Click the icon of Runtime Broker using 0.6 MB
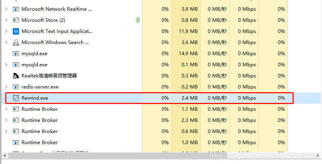Image resolution: width=322 pixels, height=164 pixels. [16, 131]
